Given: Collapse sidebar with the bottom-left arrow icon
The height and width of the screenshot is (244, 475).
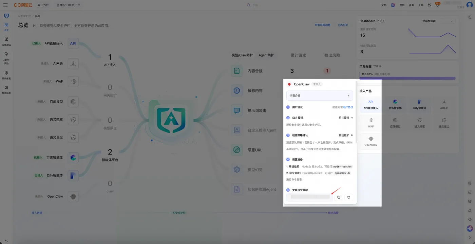Looking at the screenshot, I should point(6,241).
